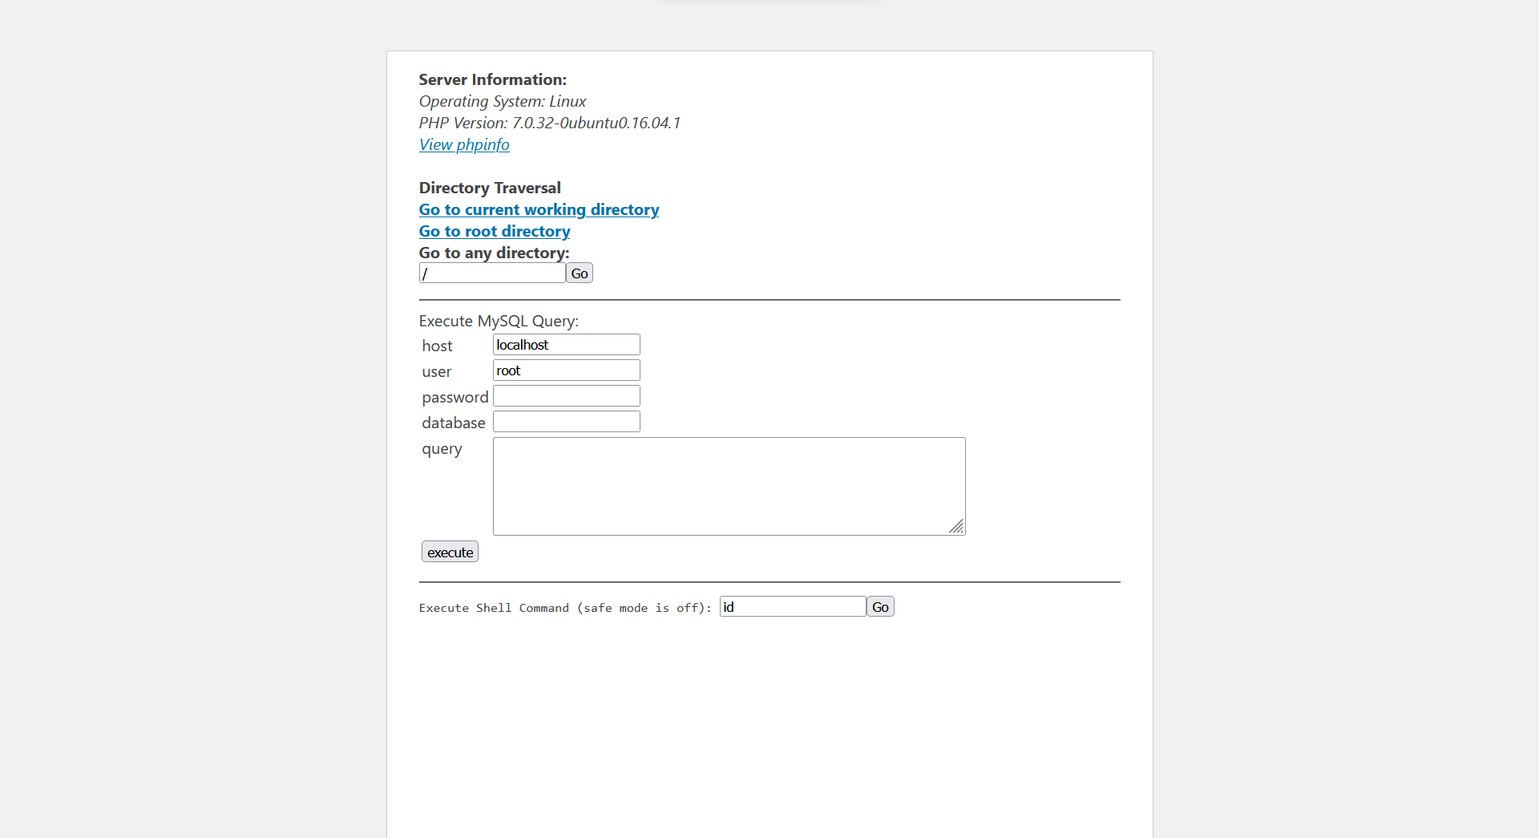This screenshot has height=838, width=1539.
Task: Click the Execute Shell Command label text
Action: point(565,608)
